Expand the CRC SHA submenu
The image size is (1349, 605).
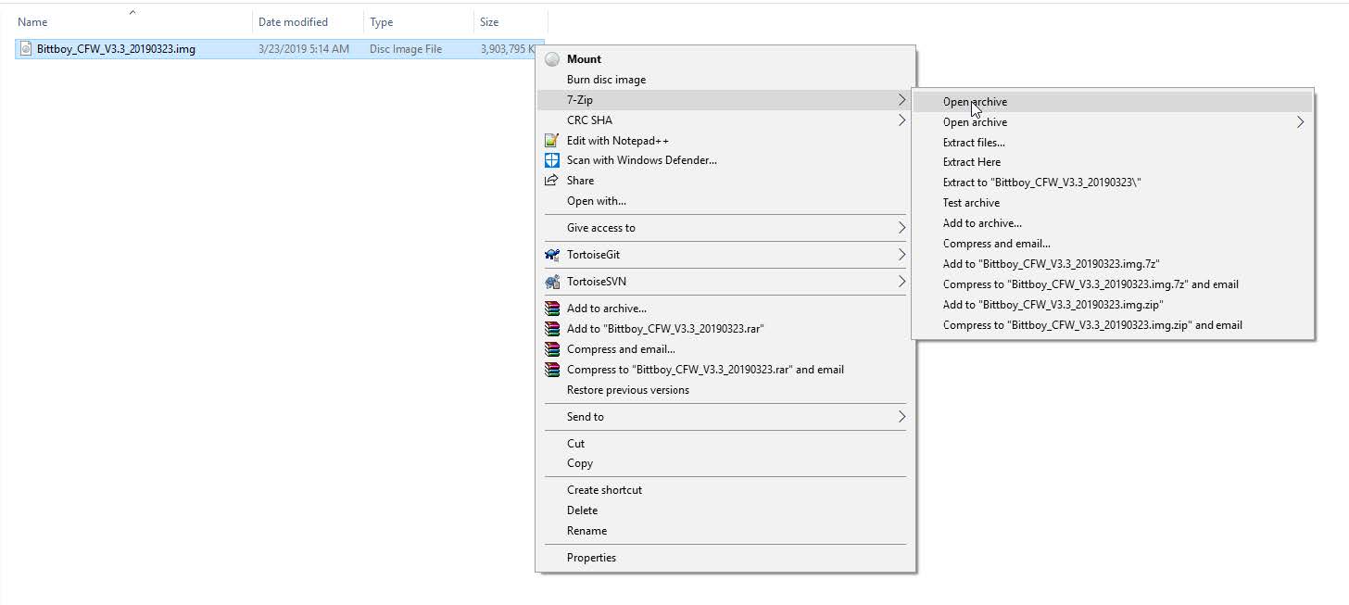point(901,120)
